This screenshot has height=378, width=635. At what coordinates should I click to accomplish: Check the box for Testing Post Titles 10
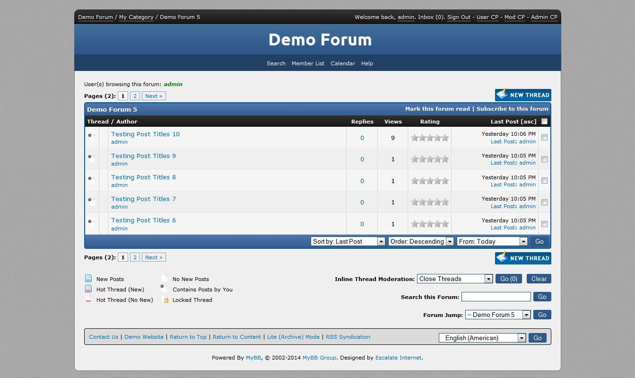(x=544, y=138)
